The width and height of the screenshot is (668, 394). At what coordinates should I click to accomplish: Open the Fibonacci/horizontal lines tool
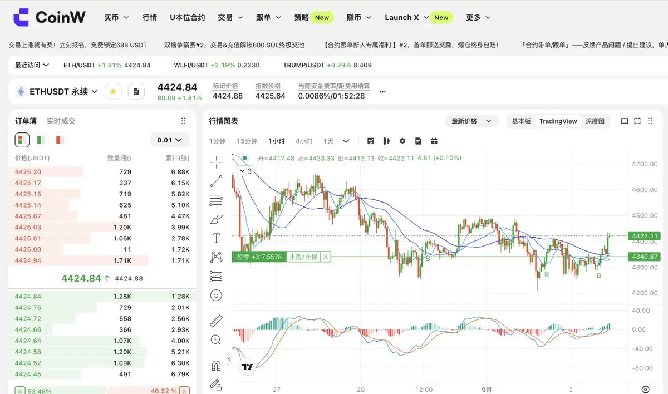pyautogui.click(x=216, y=200)
